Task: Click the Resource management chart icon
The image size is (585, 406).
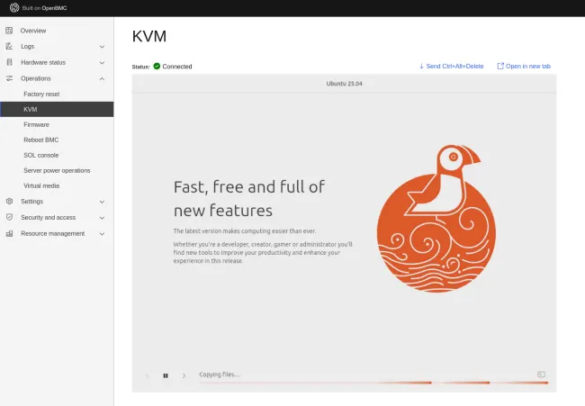Action: tap(10, 233)
